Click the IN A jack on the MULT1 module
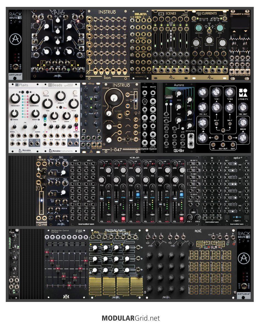262x324 pixels. point(153,93)
